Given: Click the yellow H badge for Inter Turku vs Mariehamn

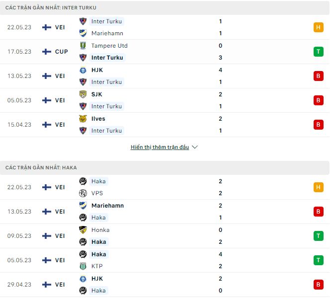Looking at the screenshot, I should click(x=318, y=27).
